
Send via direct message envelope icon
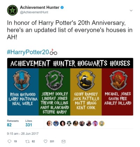(63, 141)
